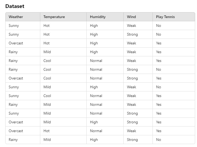Click Strong in the second data row
Image resolution: width=197 pixels, height=147 pixels.
[x=132, y=34]
